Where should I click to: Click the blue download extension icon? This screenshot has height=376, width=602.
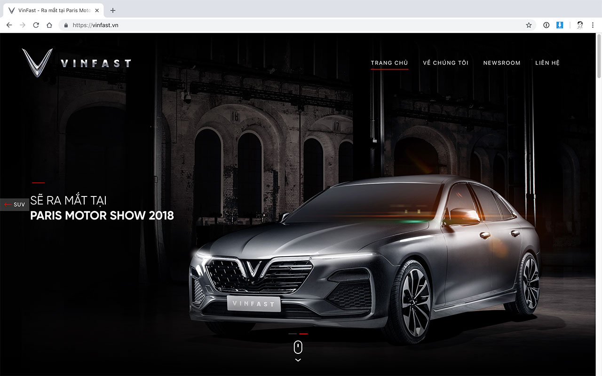click(560, 25)
